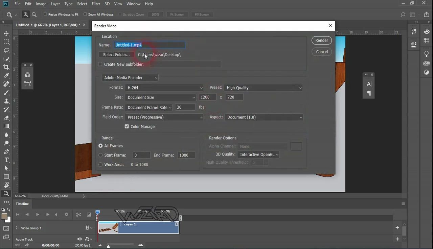Open the Field Order dropdown

[164, 117]
